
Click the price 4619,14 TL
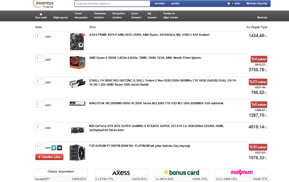pos(258,127)
